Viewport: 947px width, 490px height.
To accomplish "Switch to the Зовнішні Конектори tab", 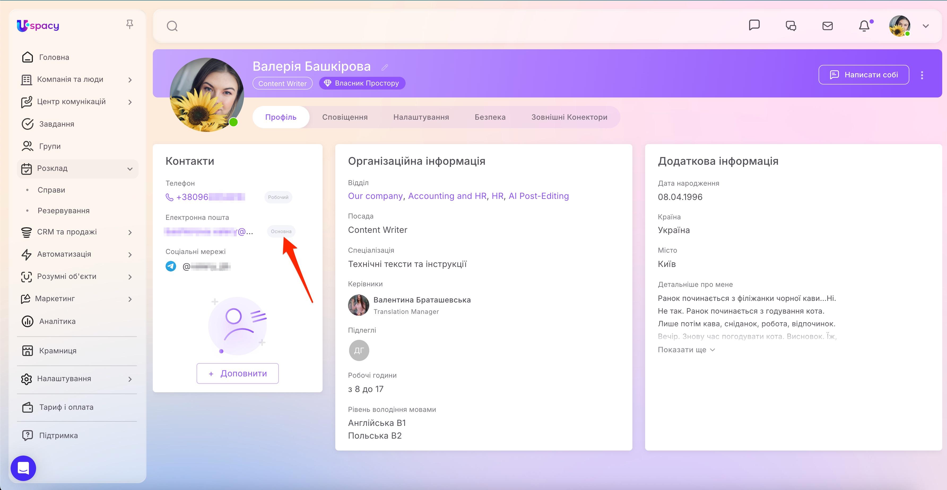I will click(x=569, y=117).
